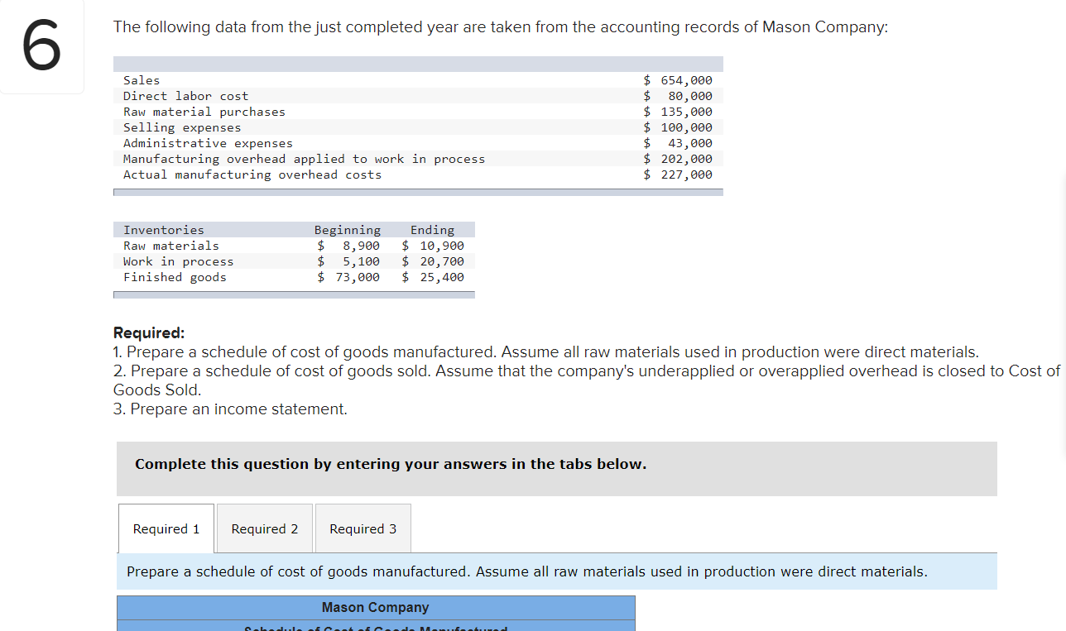Screen dimensions: 1066x631
Task: Click the Administrative expenses value $ 43,000
Action: pyautogui.click(x=678, y=143)
